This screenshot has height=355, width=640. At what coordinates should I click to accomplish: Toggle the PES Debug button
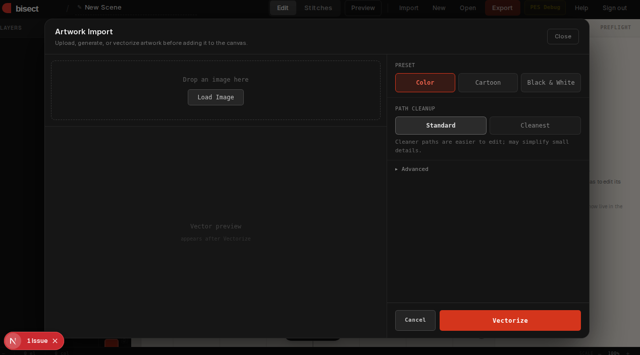click(x=545, y=8)
